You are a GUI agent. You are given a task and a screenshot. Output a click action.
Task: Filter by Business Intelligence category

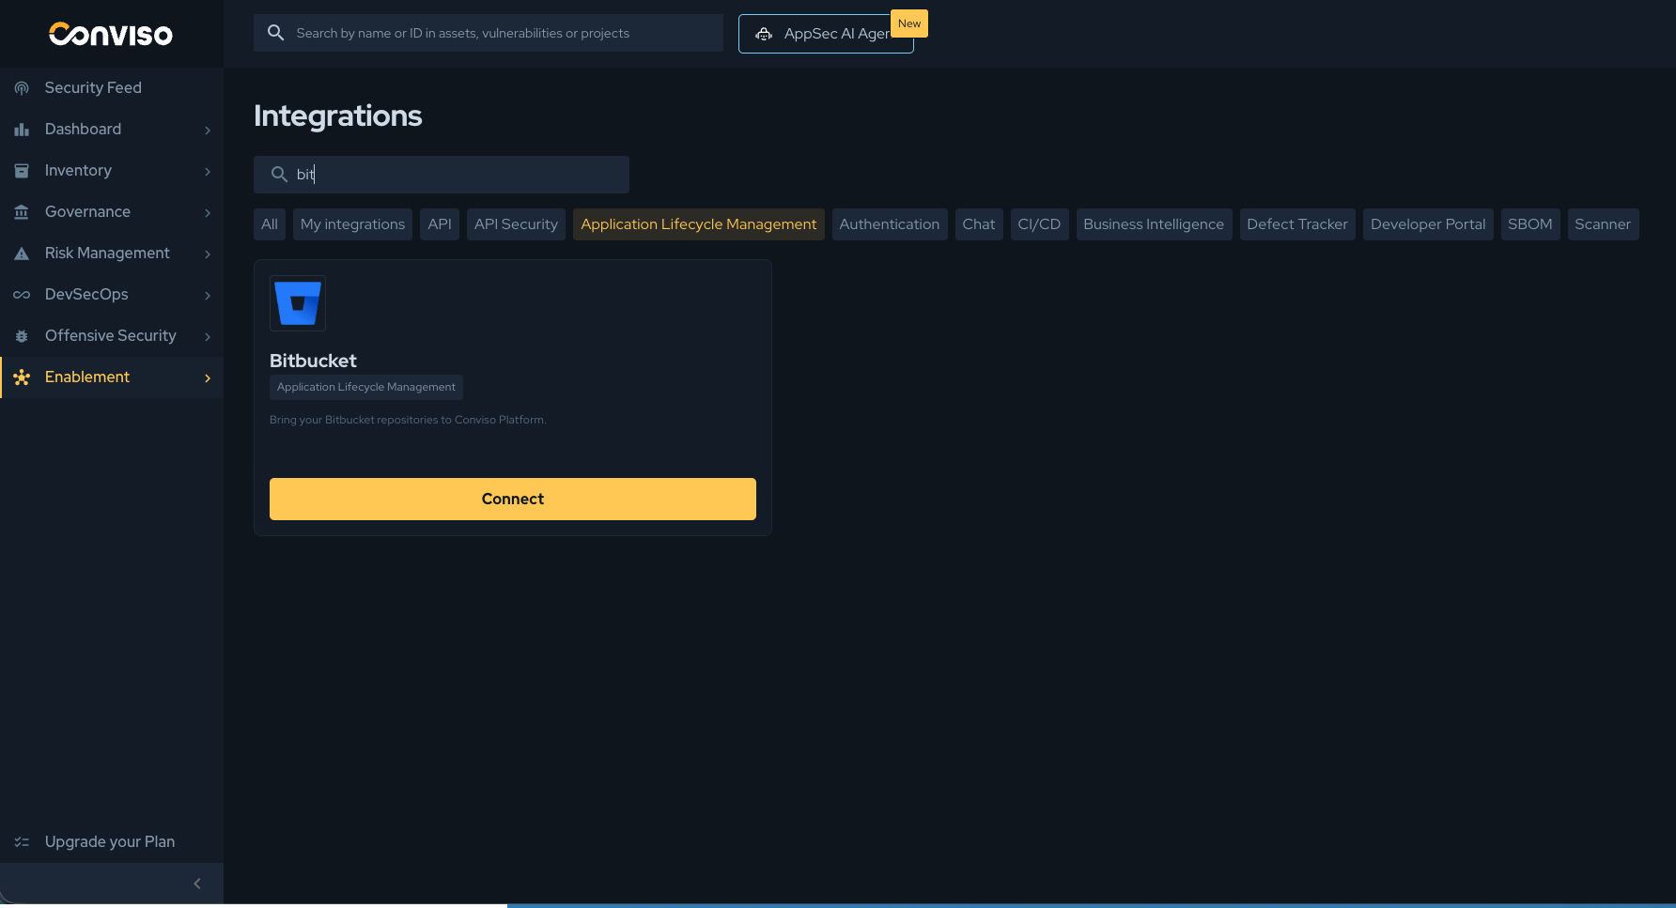point(1154,224)
